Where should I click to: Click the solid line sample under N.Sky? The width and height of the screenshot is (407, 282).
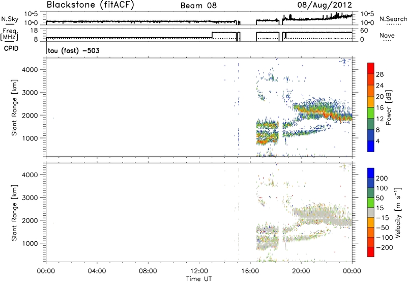(10, 24)
